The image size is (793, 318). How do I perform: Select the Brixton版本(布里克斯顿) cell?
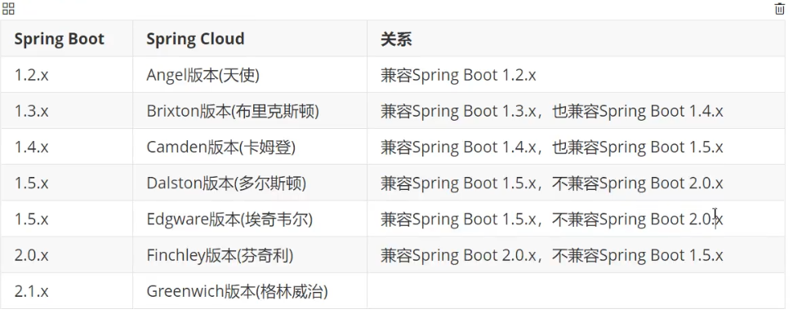(x=250, y=111)
